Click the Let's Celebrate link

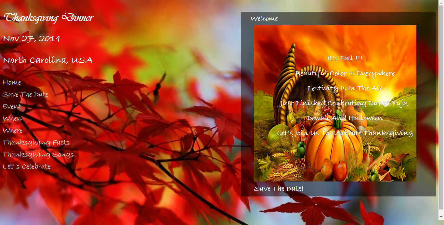27,167
